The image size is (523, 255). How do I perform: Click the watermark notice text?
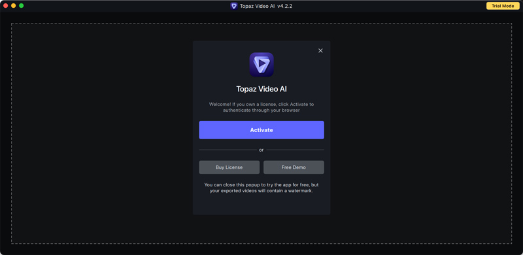tap(261, 188)
